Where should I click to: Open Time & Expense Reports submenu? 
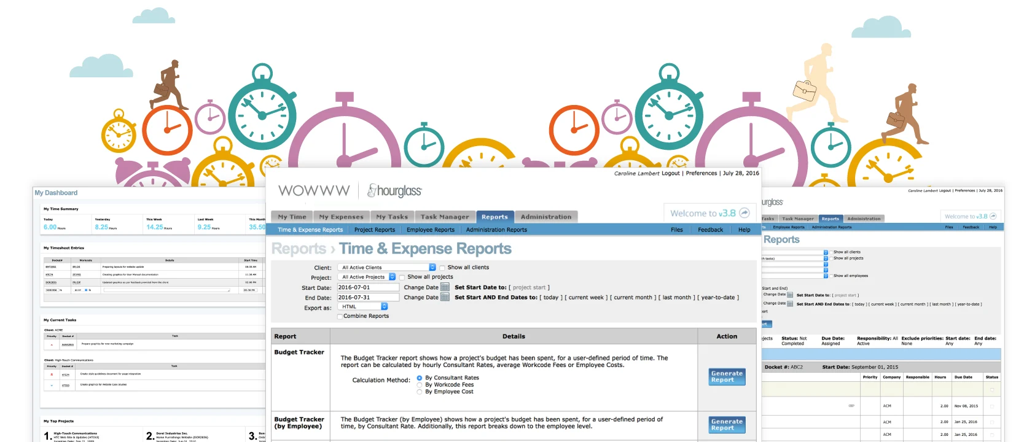tap(310, 230)
